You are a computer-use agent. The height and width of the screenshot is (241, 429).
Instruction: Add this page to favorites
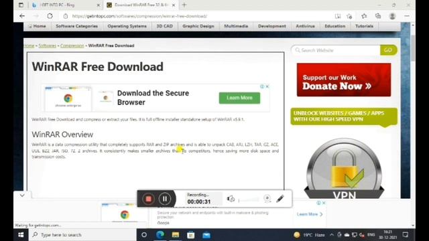pos(349,16)
